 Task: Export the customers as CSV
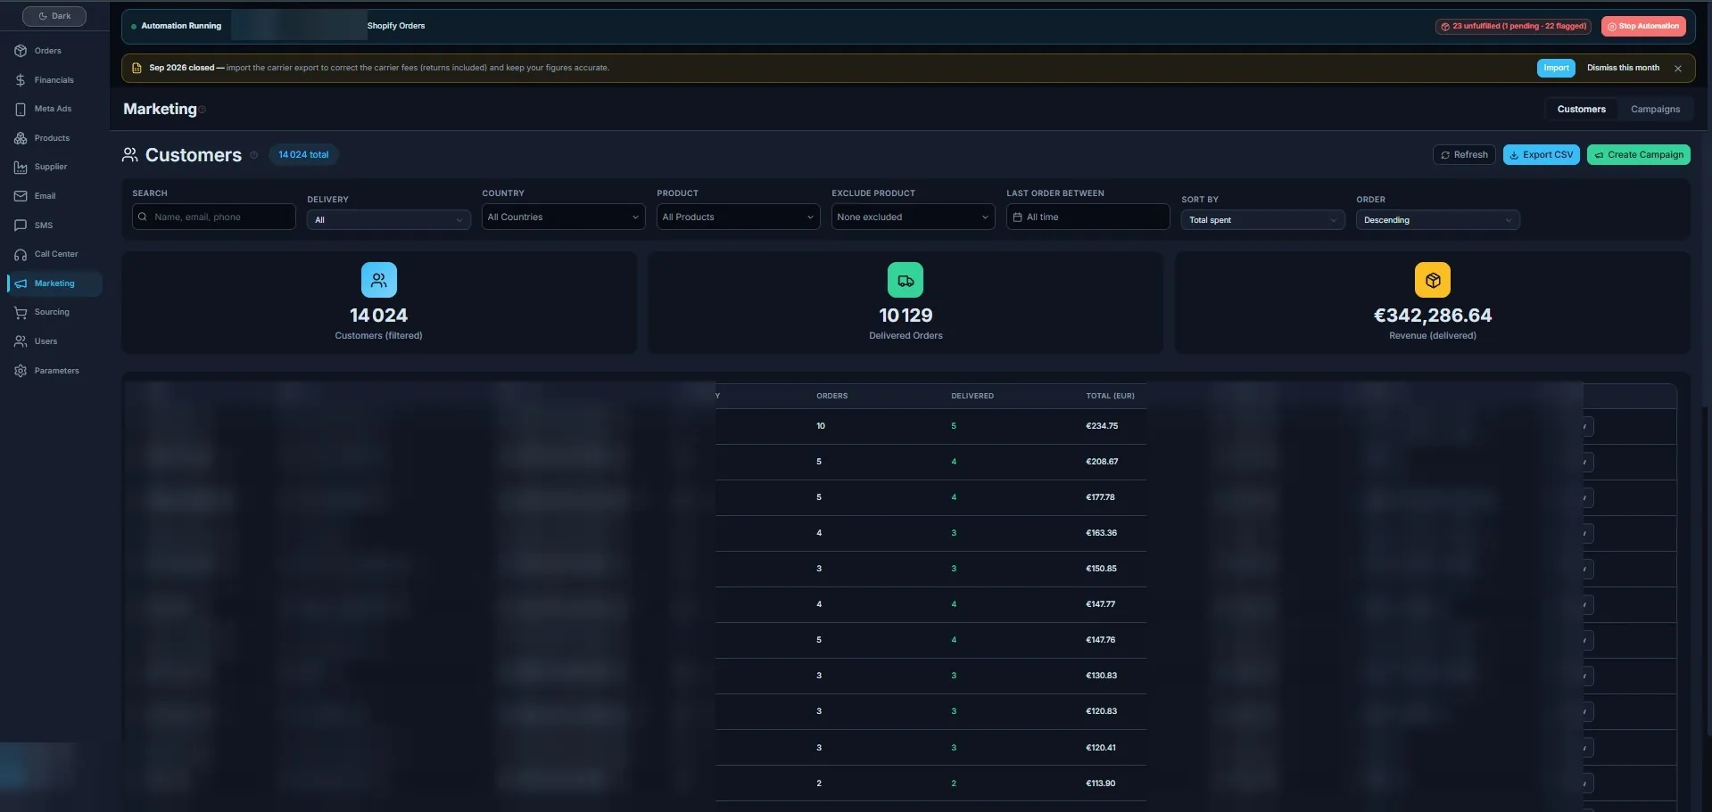coord(1542,155)
